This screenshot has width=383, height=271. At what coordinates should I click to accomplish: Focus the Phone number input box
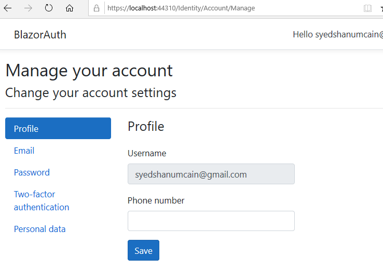tap(211, 221)
